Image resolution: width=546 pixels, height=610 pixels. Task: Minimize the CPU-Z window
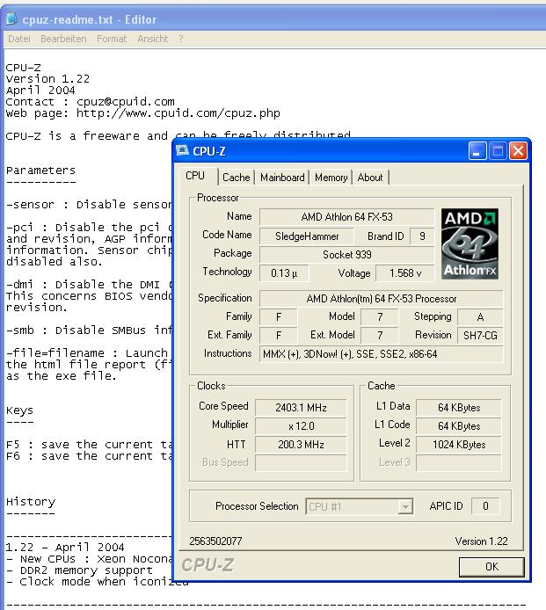click(x=477, y=151)
